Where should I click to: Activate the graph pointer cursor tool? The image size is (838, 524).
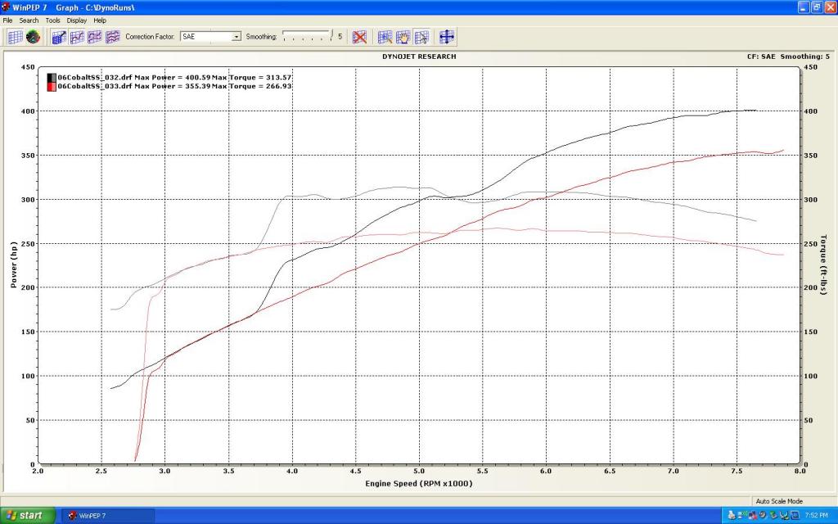[421, 37]
